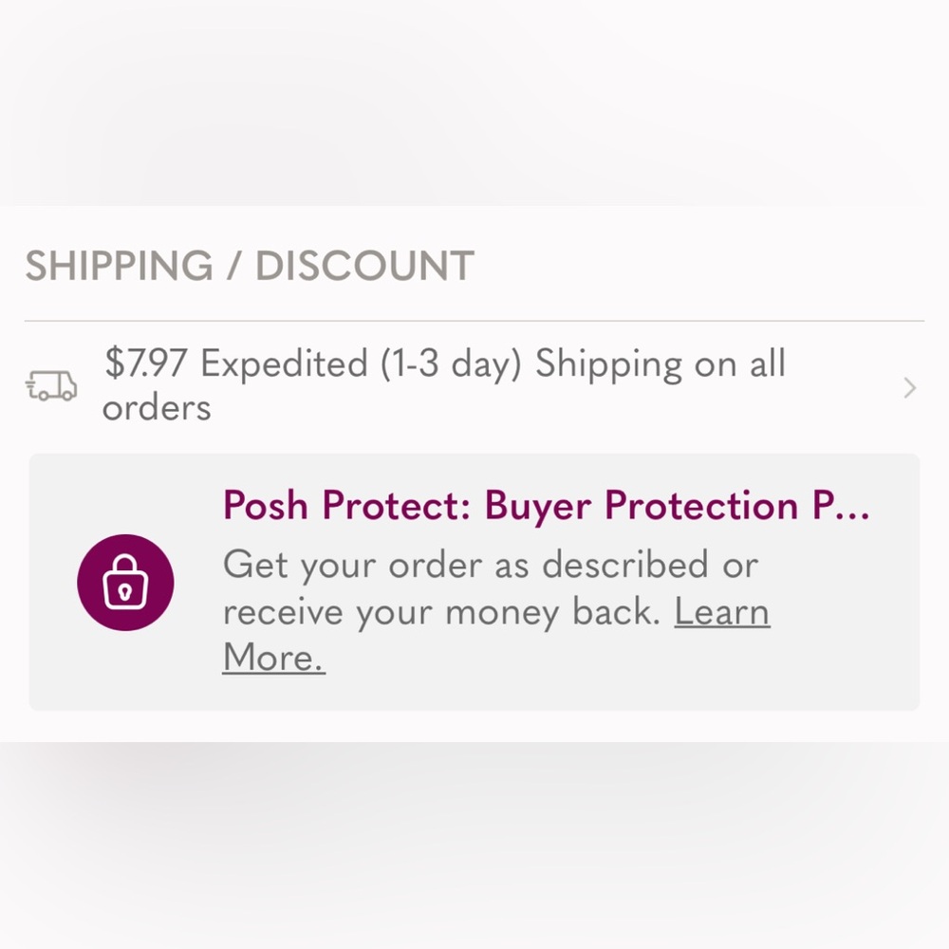The width and height of the screenshot is (949, 949).
Task: Click the 'More.' underlined link word
Action: [273, 658]
